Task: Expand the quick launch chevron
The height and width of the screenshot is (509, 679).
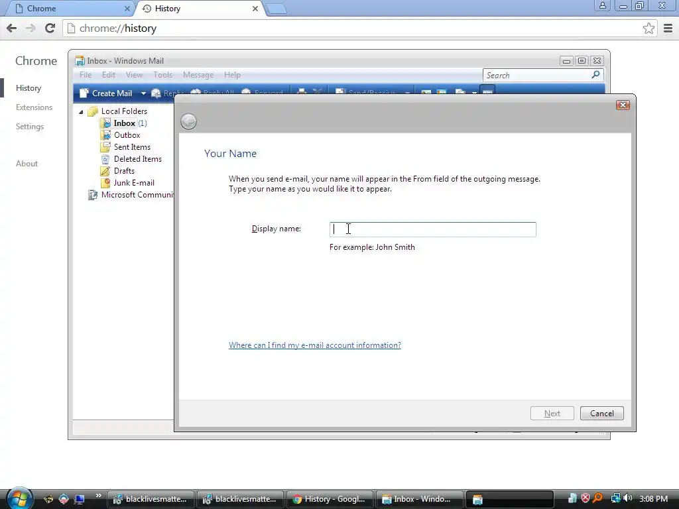Action: [x=98, y=496]
